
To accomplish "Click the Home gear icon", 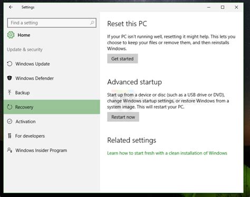I will click(x=11, y=35).
